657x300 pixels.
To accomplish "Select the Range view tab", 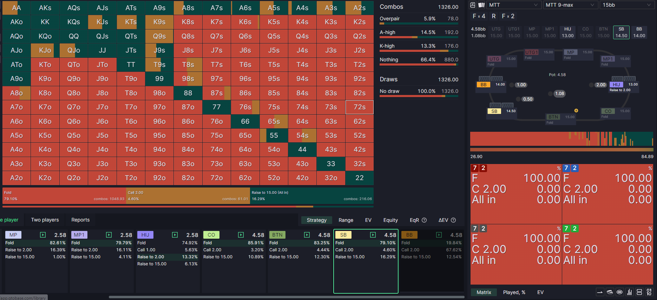I will 346,220.
